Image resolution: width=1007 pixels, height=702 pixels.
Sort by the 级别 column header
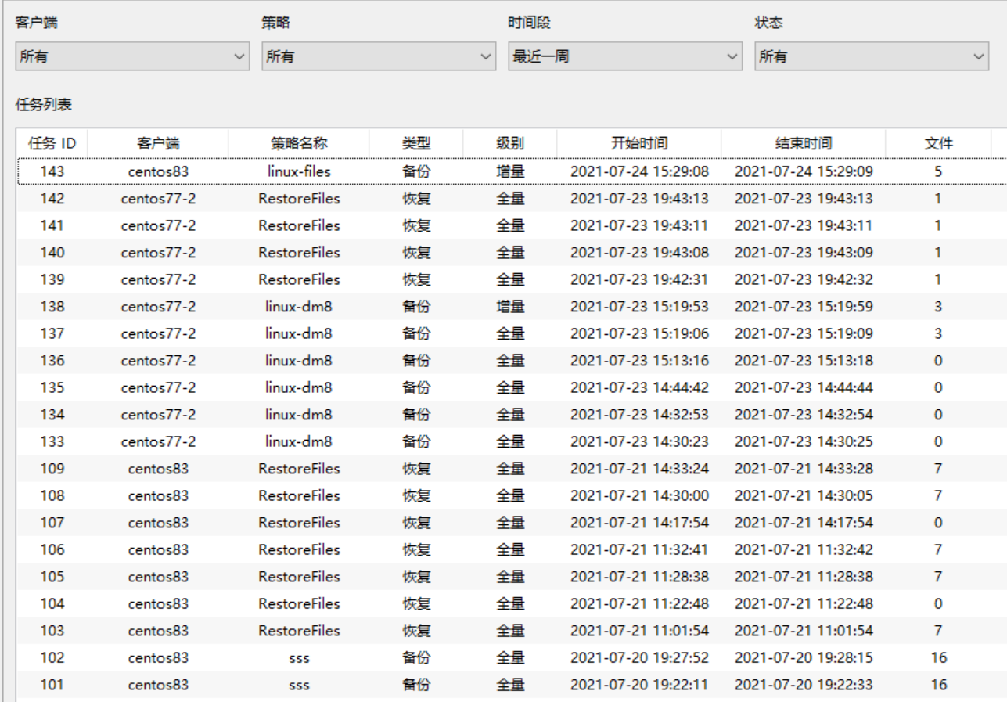(510, 144)
